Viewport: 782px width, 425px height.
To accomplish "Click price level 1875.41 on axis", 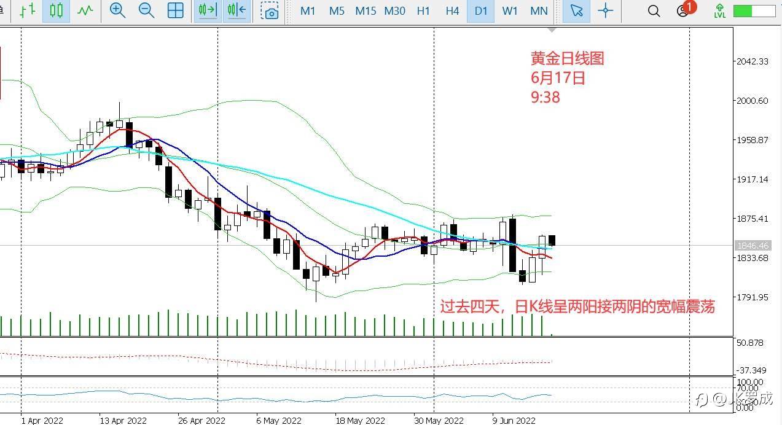I will point(753,219).
